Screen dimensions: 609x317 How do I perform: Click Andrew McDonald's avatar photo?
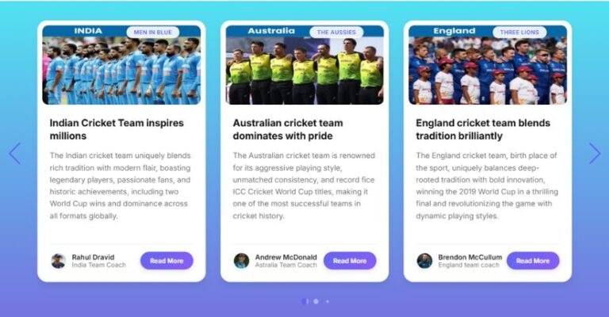click(x=241, y=261)
